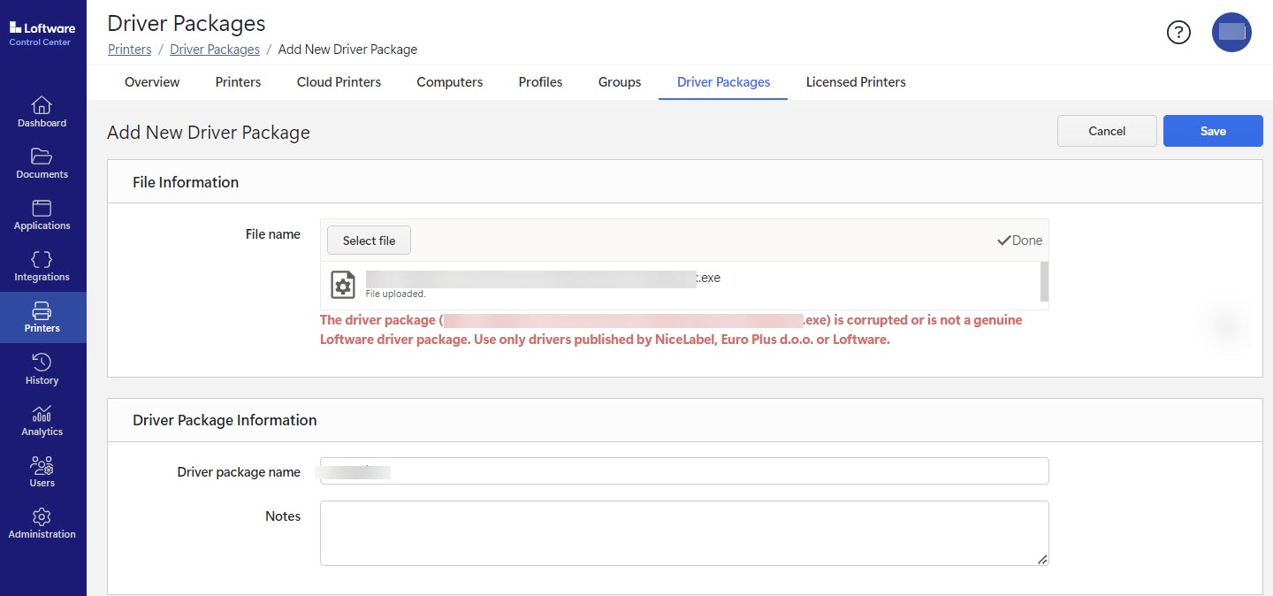Open the Licensed Printers tab
The height and width of the screenshot is (596, 1273).
856,82
